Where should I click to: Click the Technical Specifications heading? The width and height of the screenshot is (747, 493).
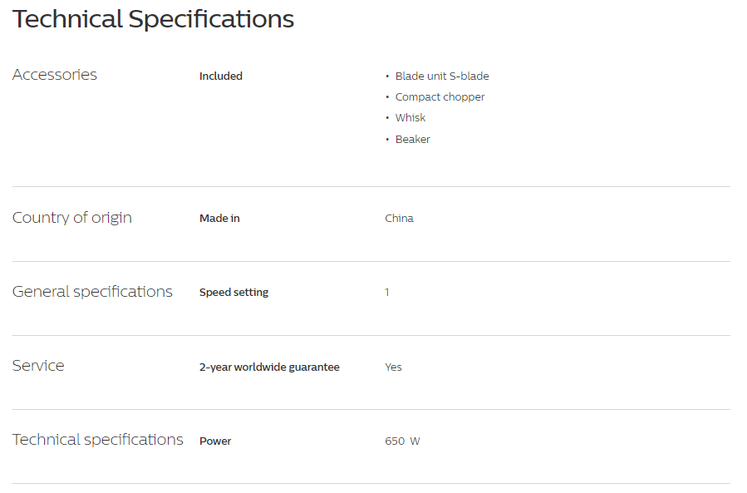pyautogui.click(x=153, y=20)
